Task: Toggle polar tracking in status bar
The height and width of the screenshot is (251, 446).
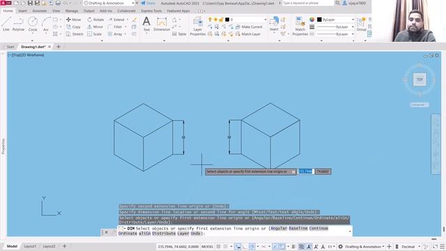Action: tap(252, 246)
